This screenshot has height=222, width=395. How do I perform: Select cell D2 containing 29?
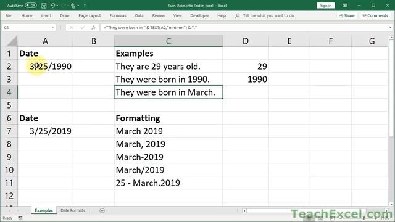point(246,66)
